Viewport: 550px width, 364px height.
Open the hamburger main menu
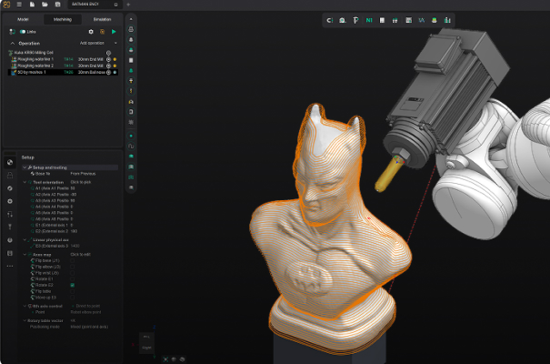coord(20,5)
